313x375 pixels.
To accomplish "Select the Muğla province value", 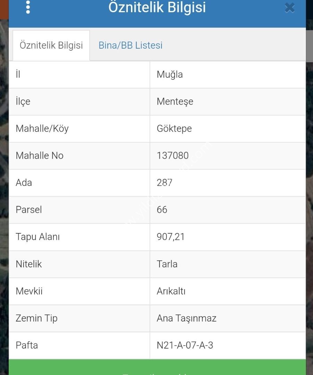I will pos(170,74).
